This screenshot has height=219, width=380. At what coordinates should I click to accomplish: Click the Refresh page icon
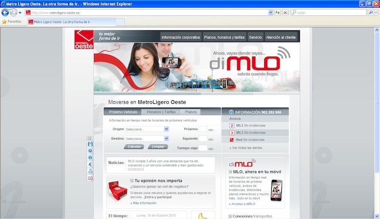277,12
